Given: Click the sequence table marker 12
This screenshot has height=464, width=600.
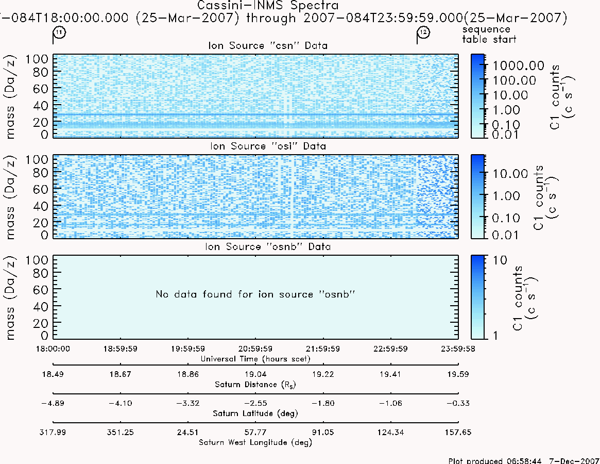Looking at the screenshot, I should pos(423,33).
